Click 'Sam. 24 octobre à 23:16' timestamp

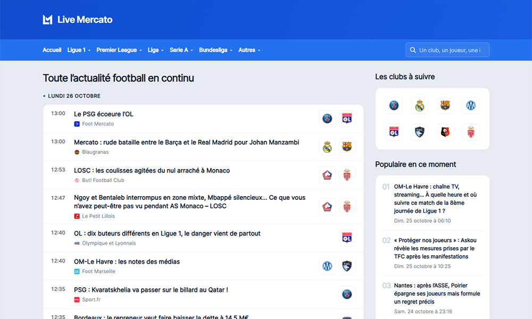pyautogui.click(x=423, y=312)
